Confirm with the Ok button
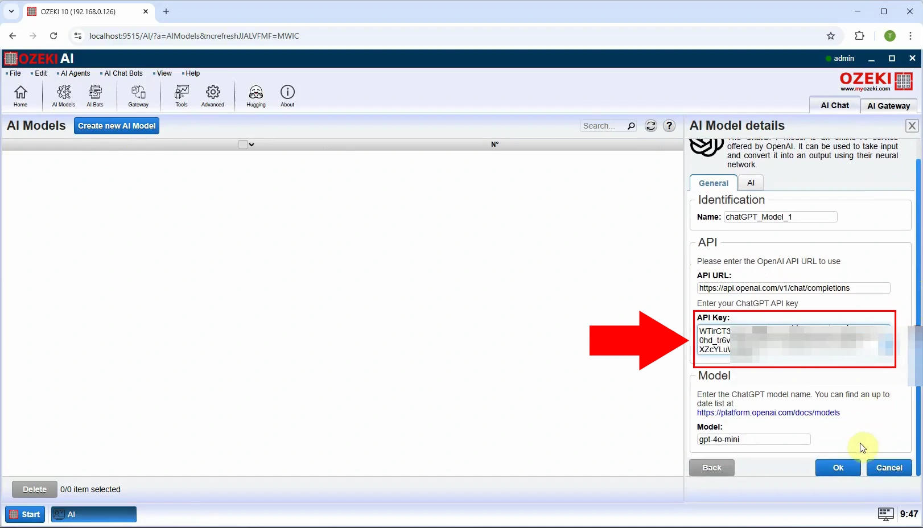The image size is (923, 528). pyautogui.click(x=838, y=468)
